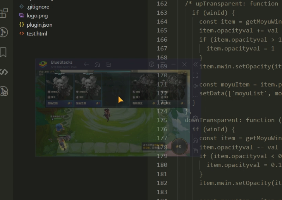Image resolution: width=282 pixels, height=200 pixels.
Task: Open logo.png in the file explorer
Action: tap(37, 16)
